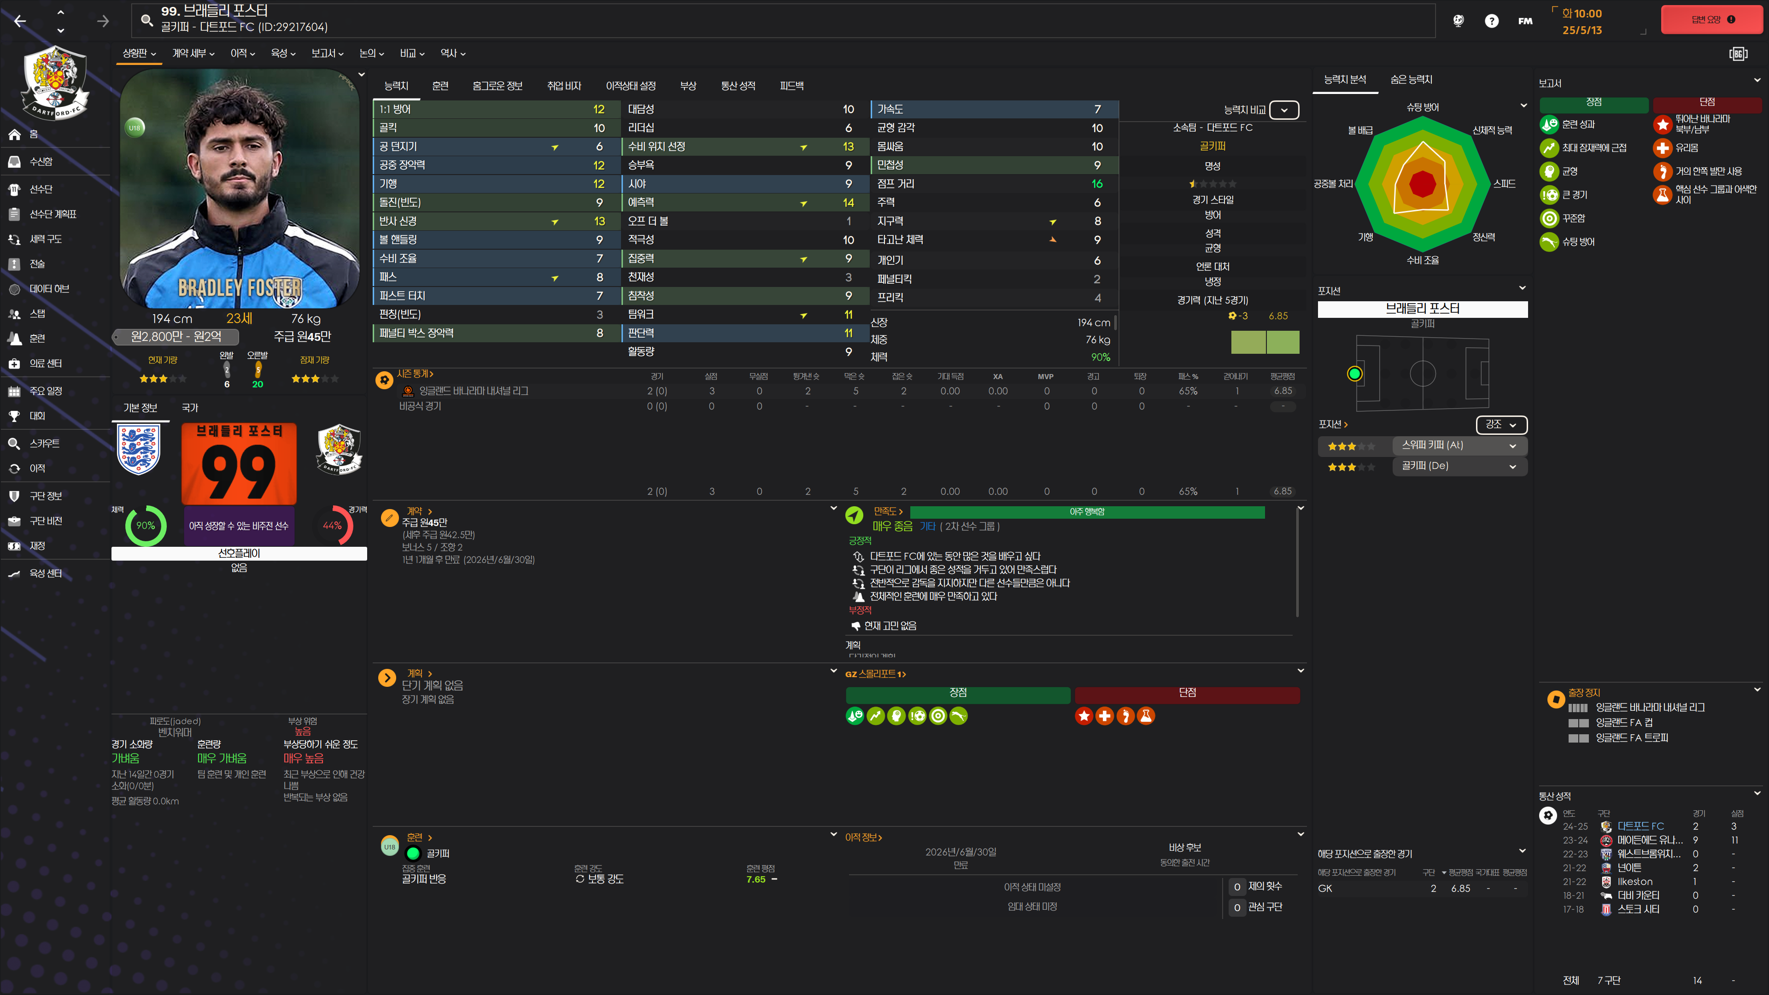The width and height of the screenshot is (1769, 995).
Task: Click Bradley Foster's portrait photo
Action: point(240,189)
